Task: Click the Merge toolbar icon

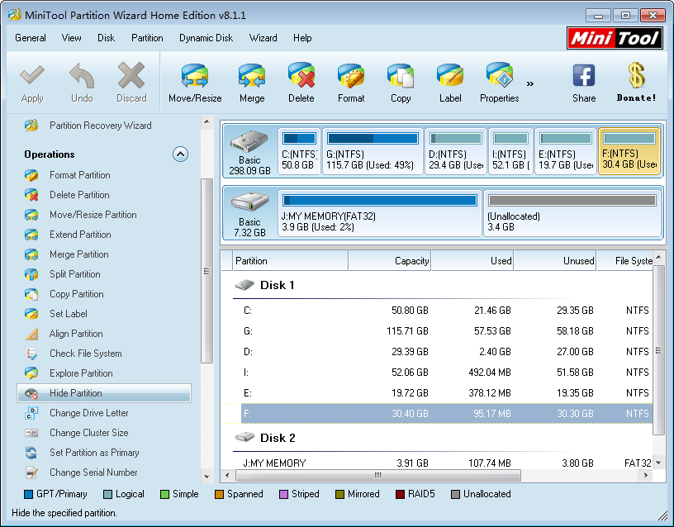Action: [x=252, y=75]
